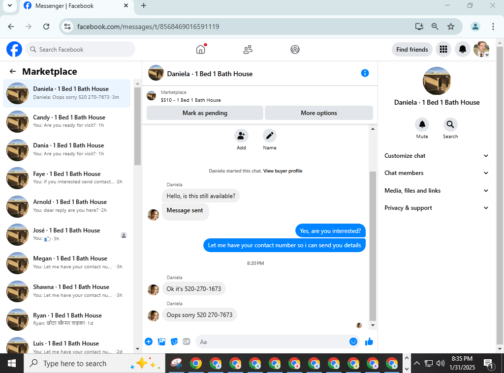This screenshot has width=504, height=373.
Task: Select the Messenger | Facebook tab
Action: pos(76,6)
